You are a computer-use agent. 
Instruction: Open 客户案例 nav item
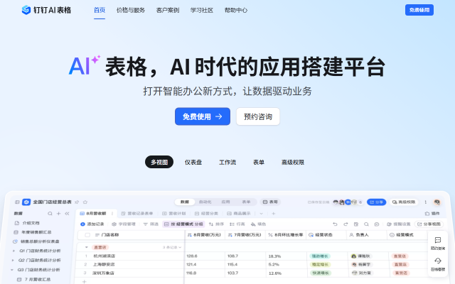click(168, 10)
